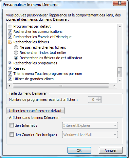Open the Internet Explorer dropdown

pyautogui.click(x=90, y=125)
